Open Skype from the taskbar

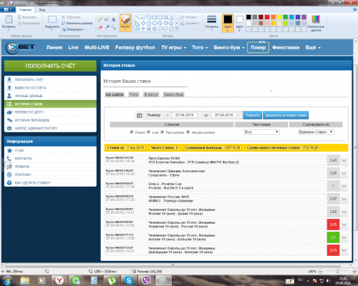(129, 280)
